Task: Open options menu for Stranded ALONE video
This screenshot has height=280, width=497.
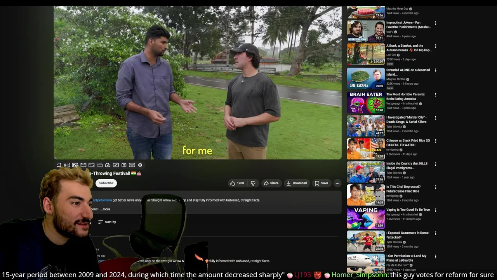Action: [x=435, y=70]
